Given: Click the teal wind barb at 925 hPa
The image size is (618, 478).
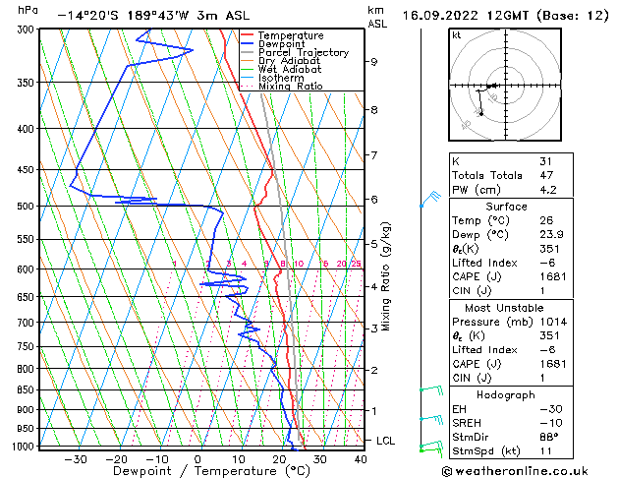Looking at the screenshot, I should click(x=431, y=419).
